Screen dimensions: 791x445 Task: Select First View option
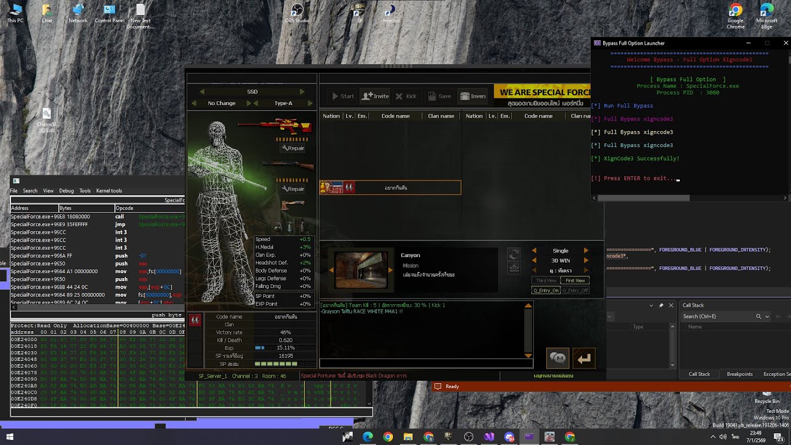pos(575,281)
